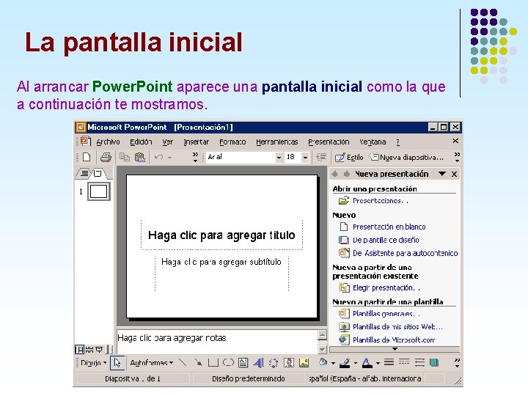Screen dimensions: 528x396
Task: Click the Paste clipboard icon
Action: click(x=140, y=157)
